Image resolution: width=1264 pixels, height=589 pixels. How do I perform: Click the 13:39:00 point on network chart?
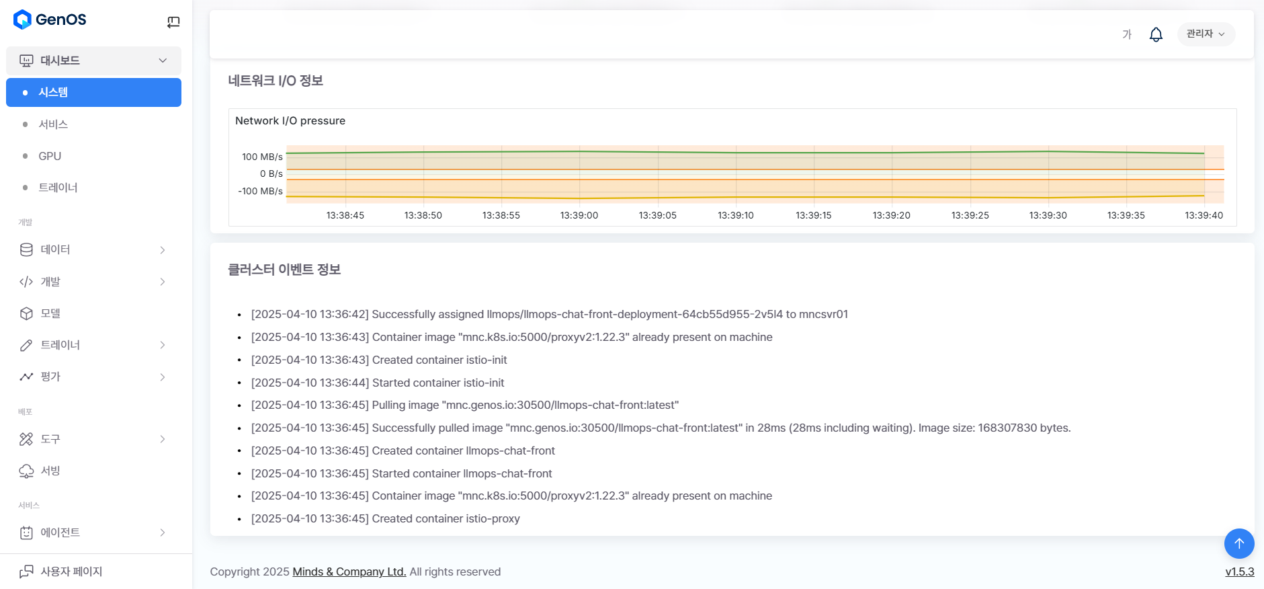coord(579,175)
